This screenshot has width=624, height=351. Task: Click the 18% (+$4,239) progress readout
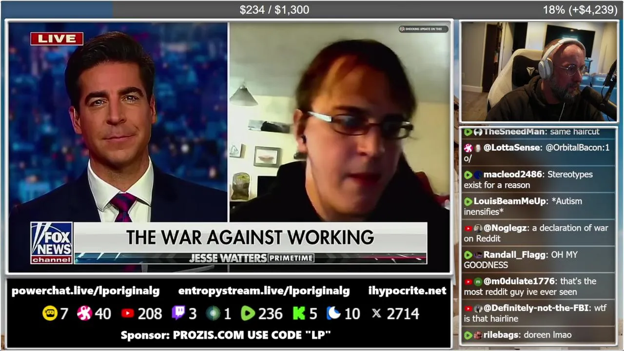click(x=580, y=10)
